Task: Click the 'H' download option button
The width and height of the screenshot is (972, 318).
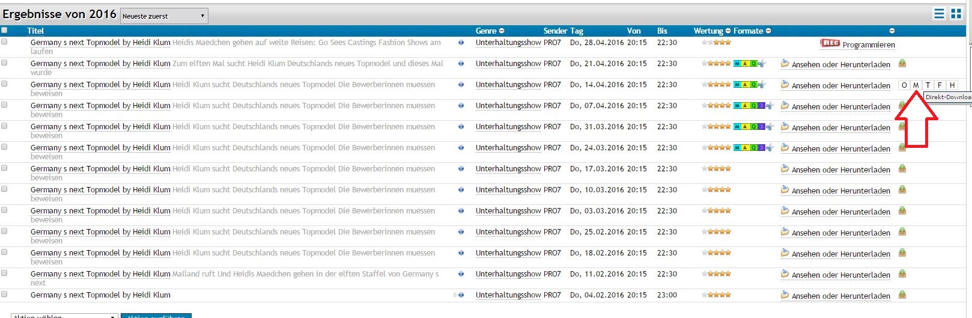Action: pyautogui.click(x=952, y=85)
